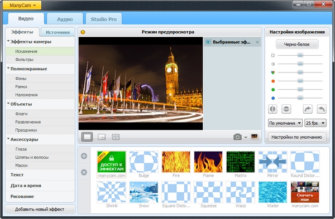Open the По умолчанию resolution dropdown
Viewport: 335px width, 219px height.
click(x=285, y=123)
